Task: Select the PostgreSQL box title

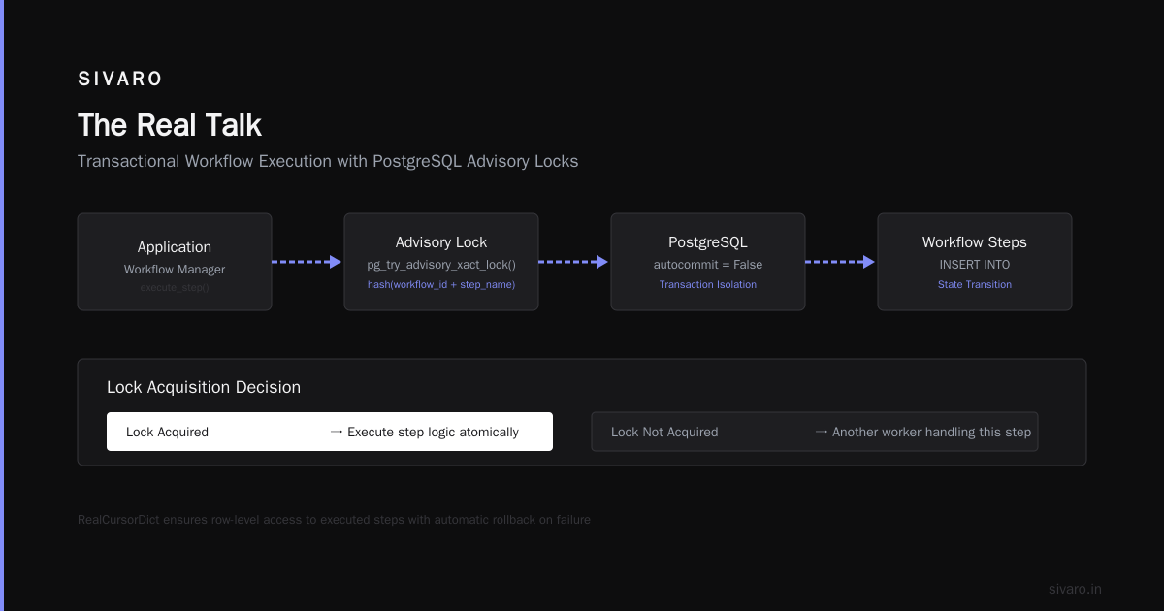Action: [708, 242]
